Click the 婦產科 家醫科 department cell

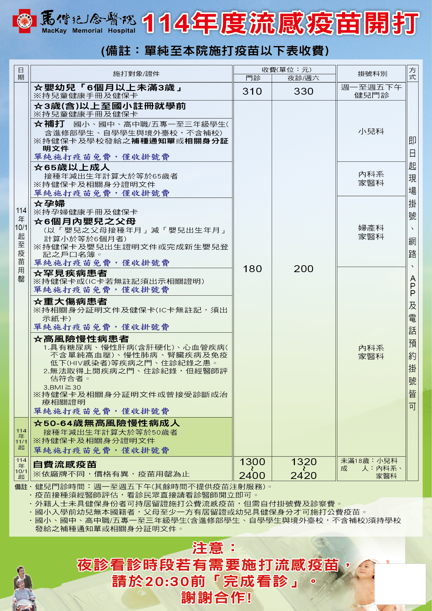[x=371, y=232]
